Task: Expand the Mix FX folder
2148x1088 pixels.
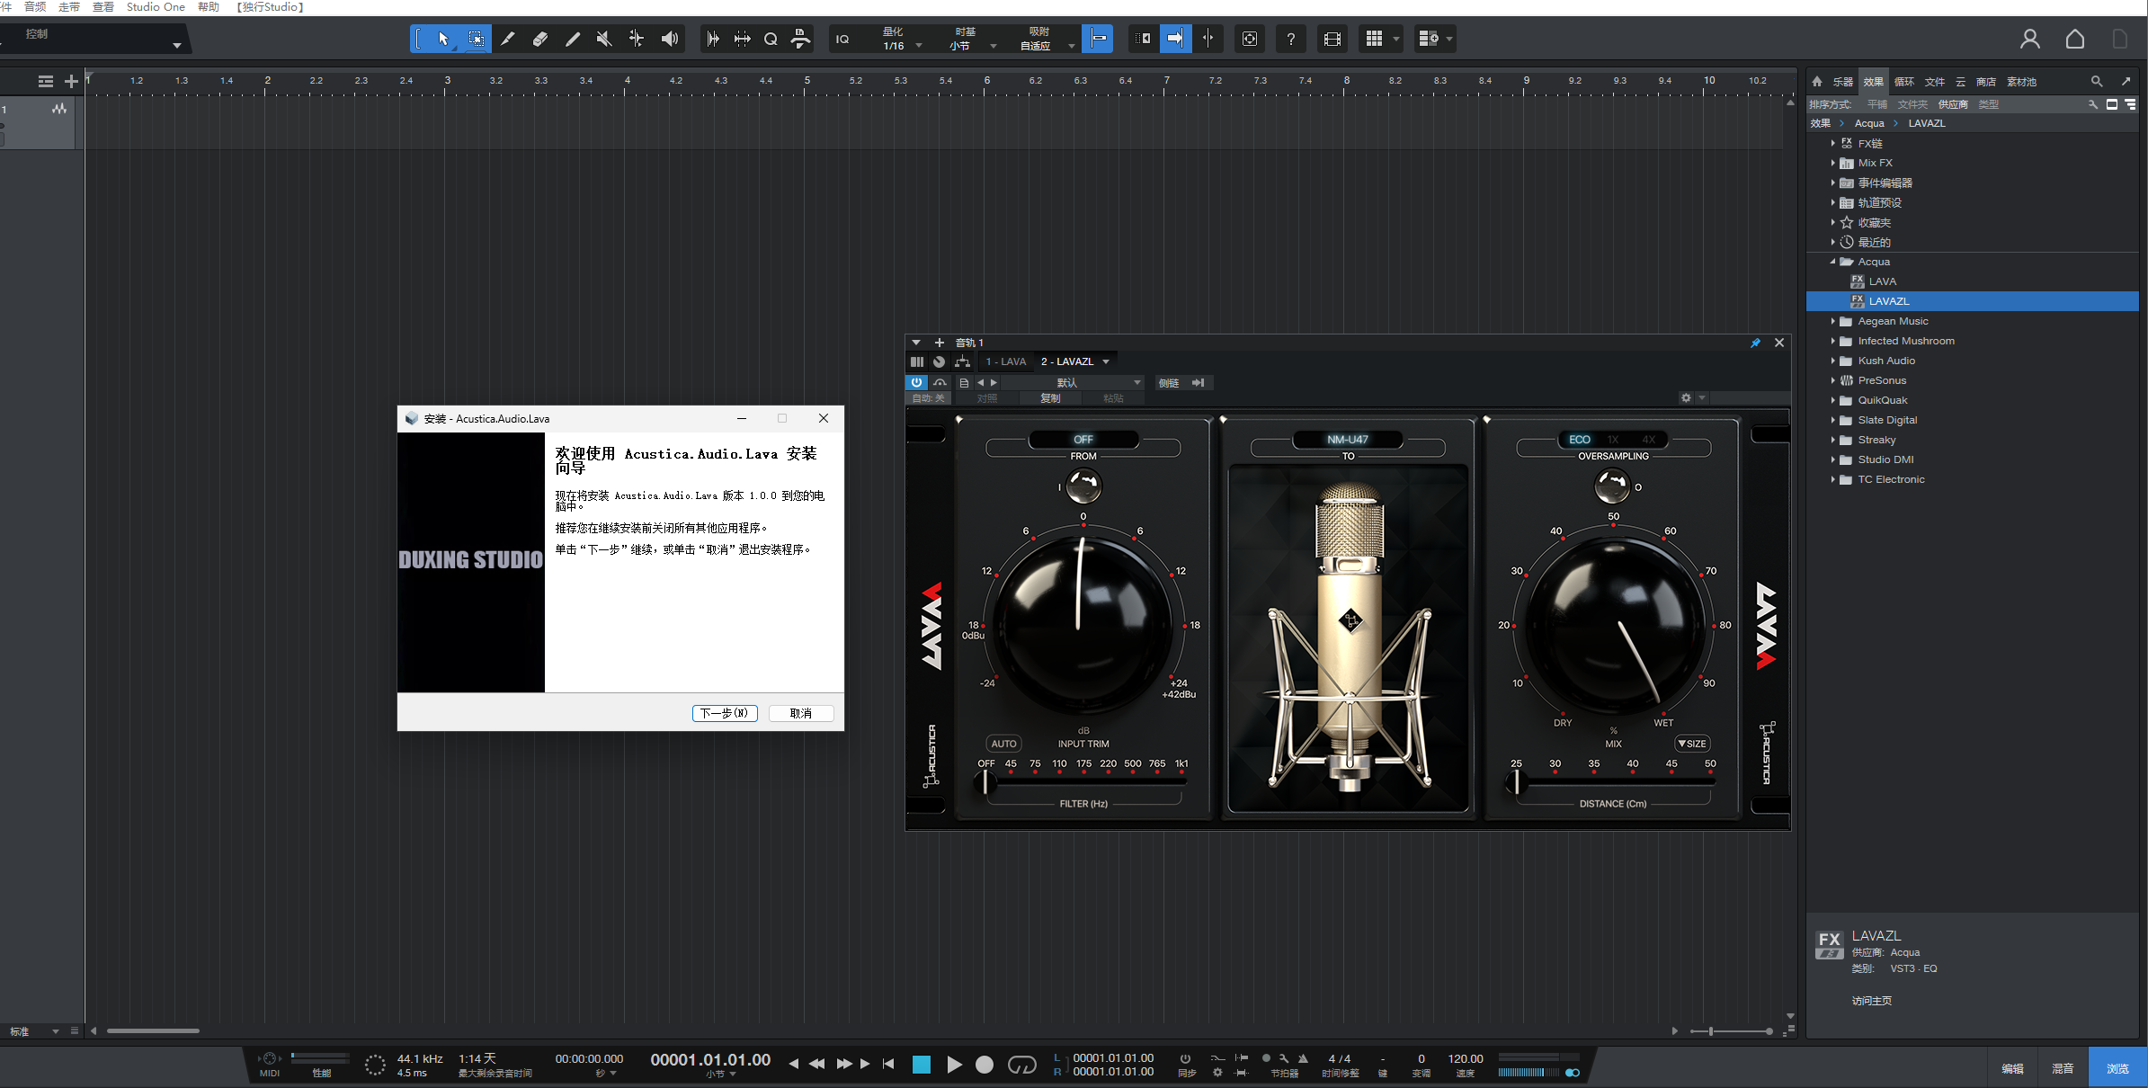Action: coord(1832,163)
